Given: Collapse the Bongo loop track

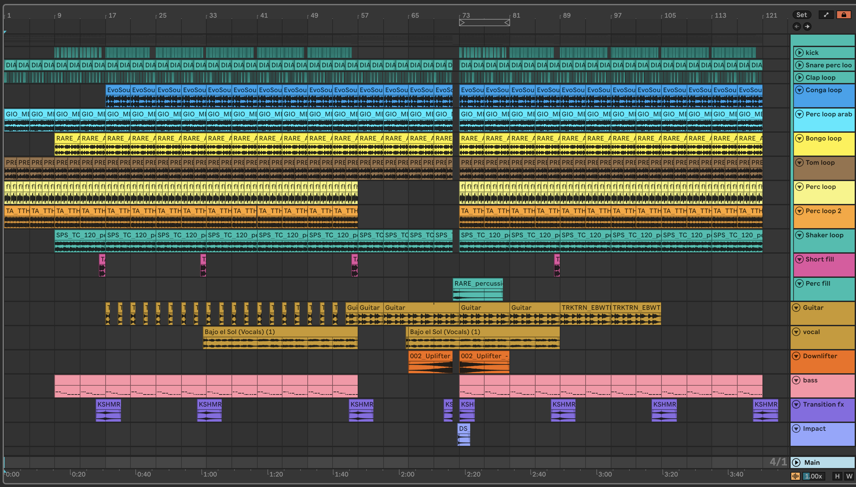Looking at the screenshot, I should click(799, 138).
